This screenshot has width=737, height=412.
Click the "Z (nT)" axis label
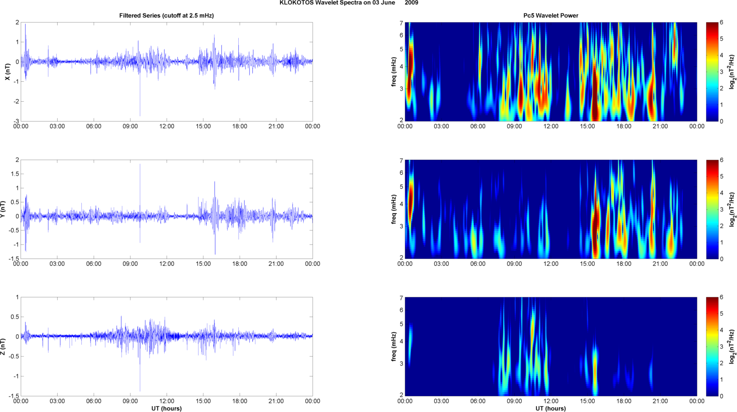(x=3, y=347)
